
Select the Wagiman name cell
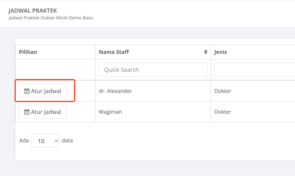[x=110, y=112]
